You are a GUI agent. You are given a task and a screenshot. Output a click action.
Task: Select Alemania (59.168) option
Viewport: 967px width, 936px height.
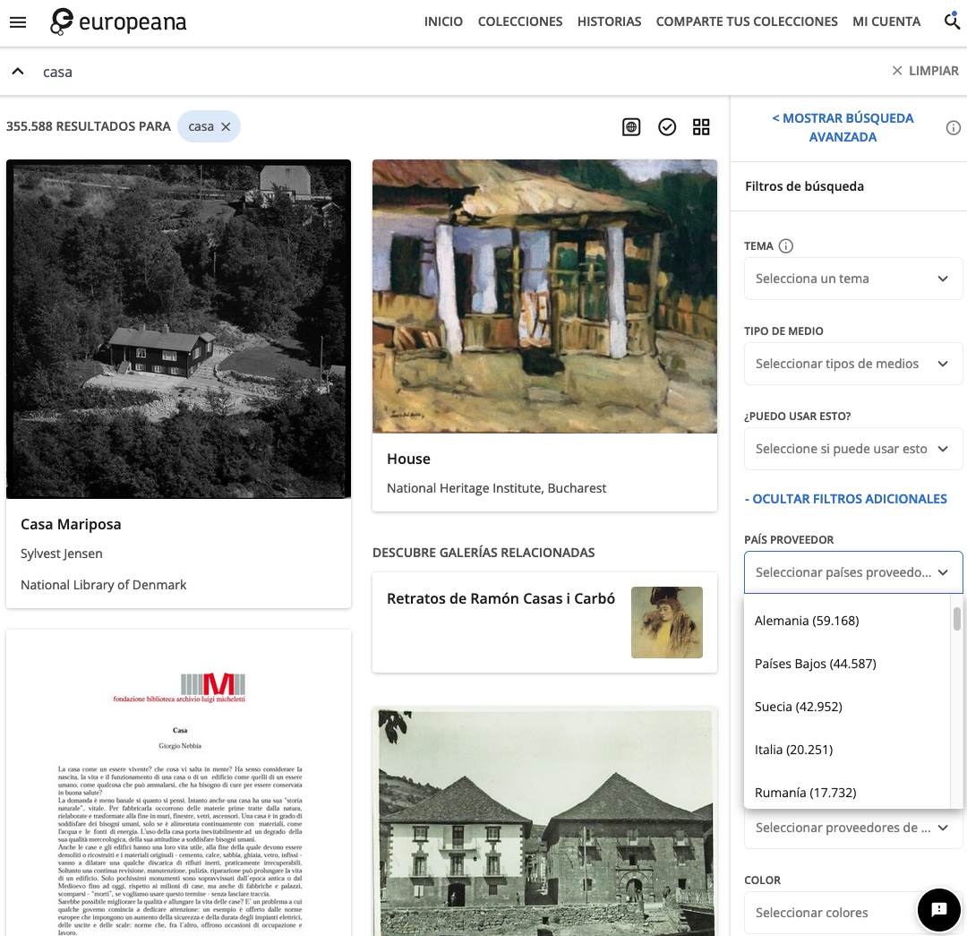(x=848, y=621)
